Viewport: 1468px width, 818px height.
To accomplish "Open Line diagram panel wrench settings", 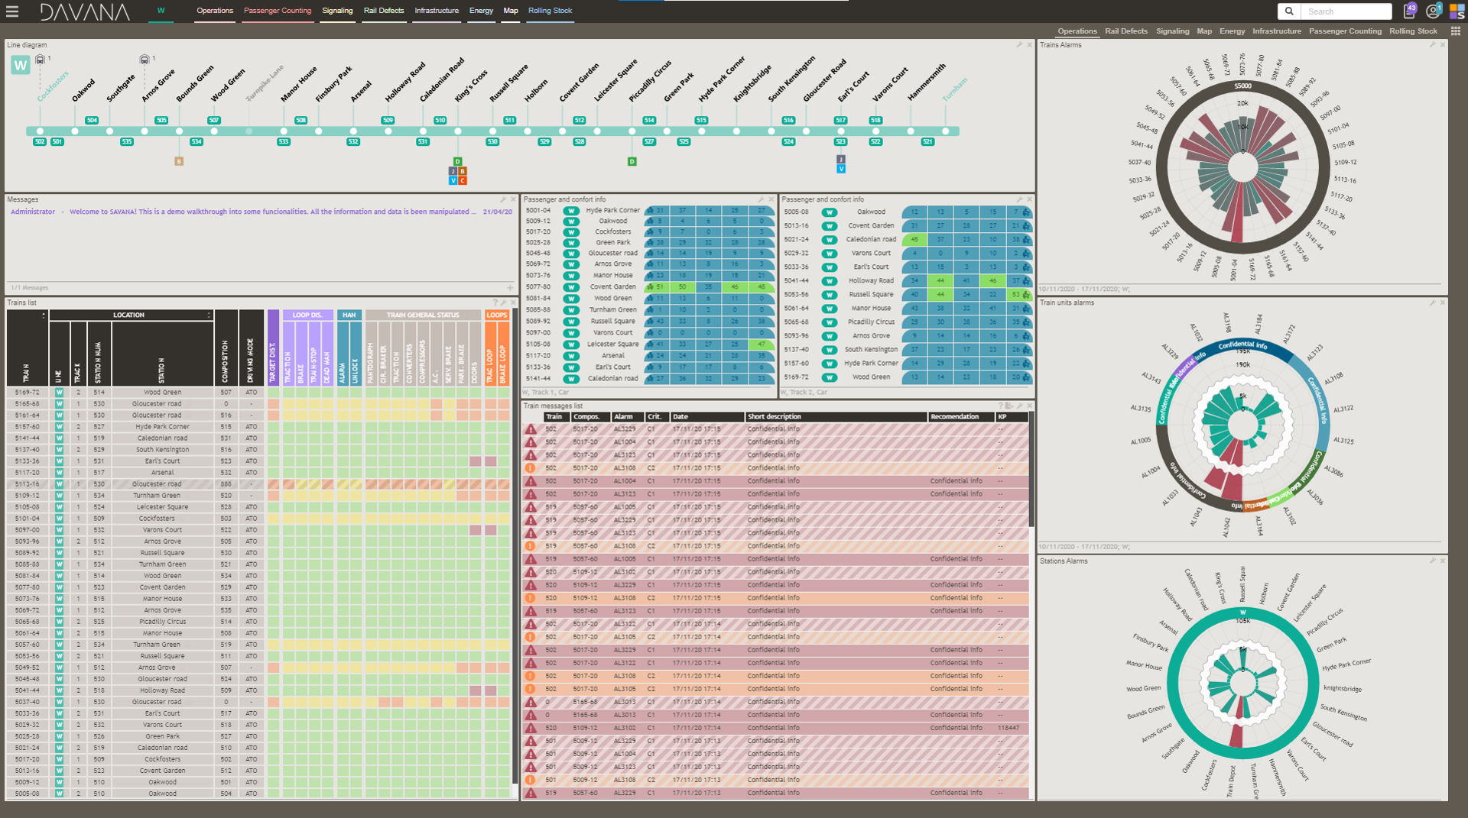I will click(1019, 45).
